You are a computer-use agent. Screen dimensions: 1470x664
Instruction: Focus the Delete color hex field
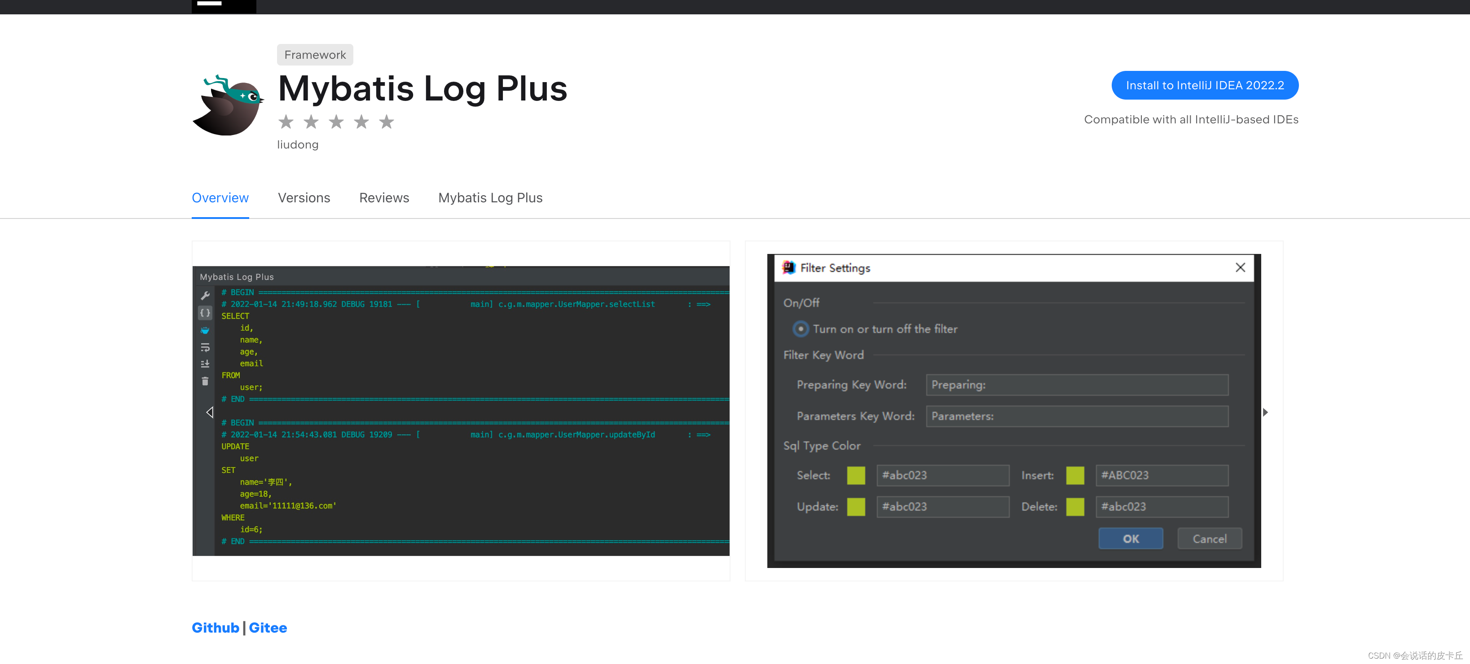coord(1162,507)
